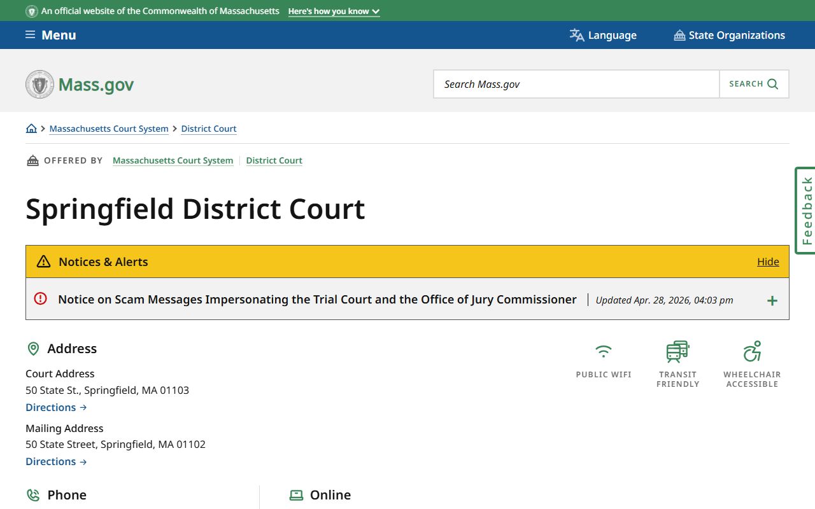This screenshot has height=509, width=815.
Task: Click Directions link under Court Address
Action: (x=56, y=407)
